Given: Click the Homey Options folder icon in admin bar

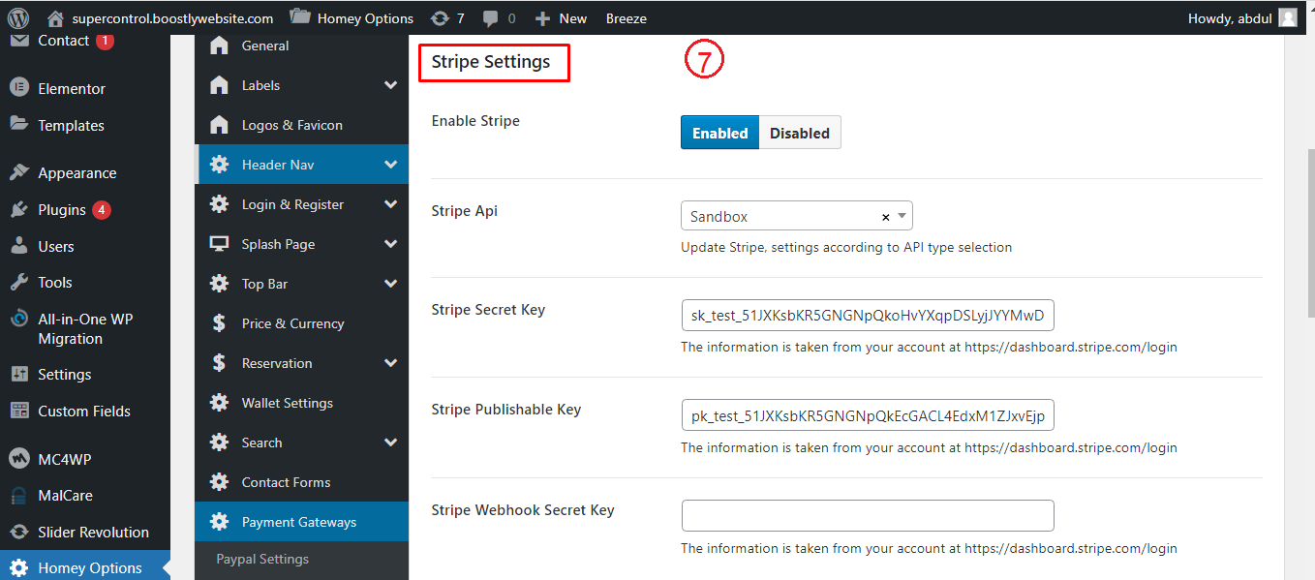Looking at the screenshot, I should click(x=300, y=16).
